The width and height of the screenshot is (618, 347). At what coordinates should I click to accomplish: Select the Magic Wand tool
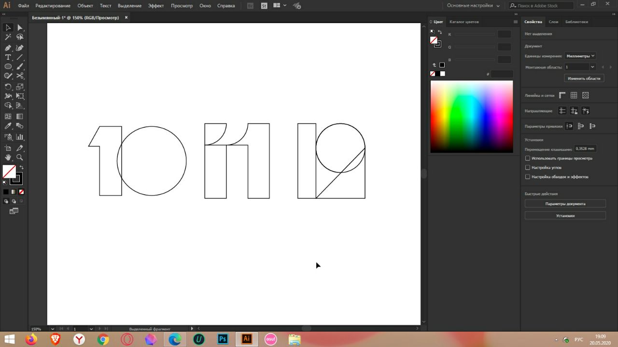pos(8,37)
